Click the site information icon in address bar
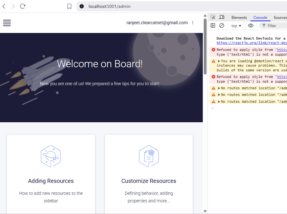The height and width of the screenshot is (214, 287). pos(82,6)
